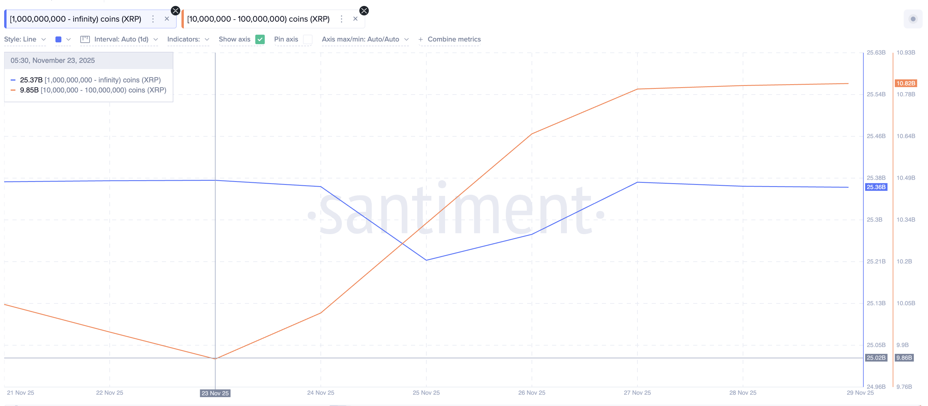Click the plus icon beside Combine metrics

coord(421,39)
